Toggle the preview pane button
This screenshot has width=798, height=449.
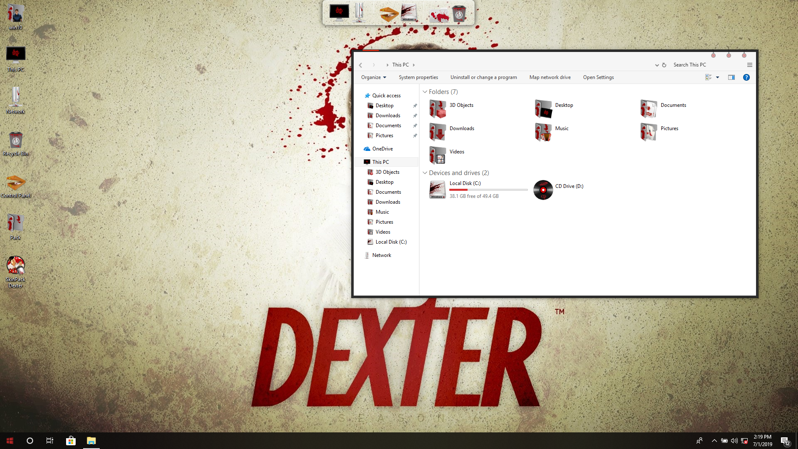[731, 77]
